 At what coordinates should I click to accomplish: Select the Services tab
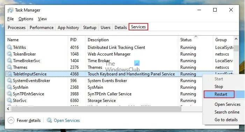point(138,27)
